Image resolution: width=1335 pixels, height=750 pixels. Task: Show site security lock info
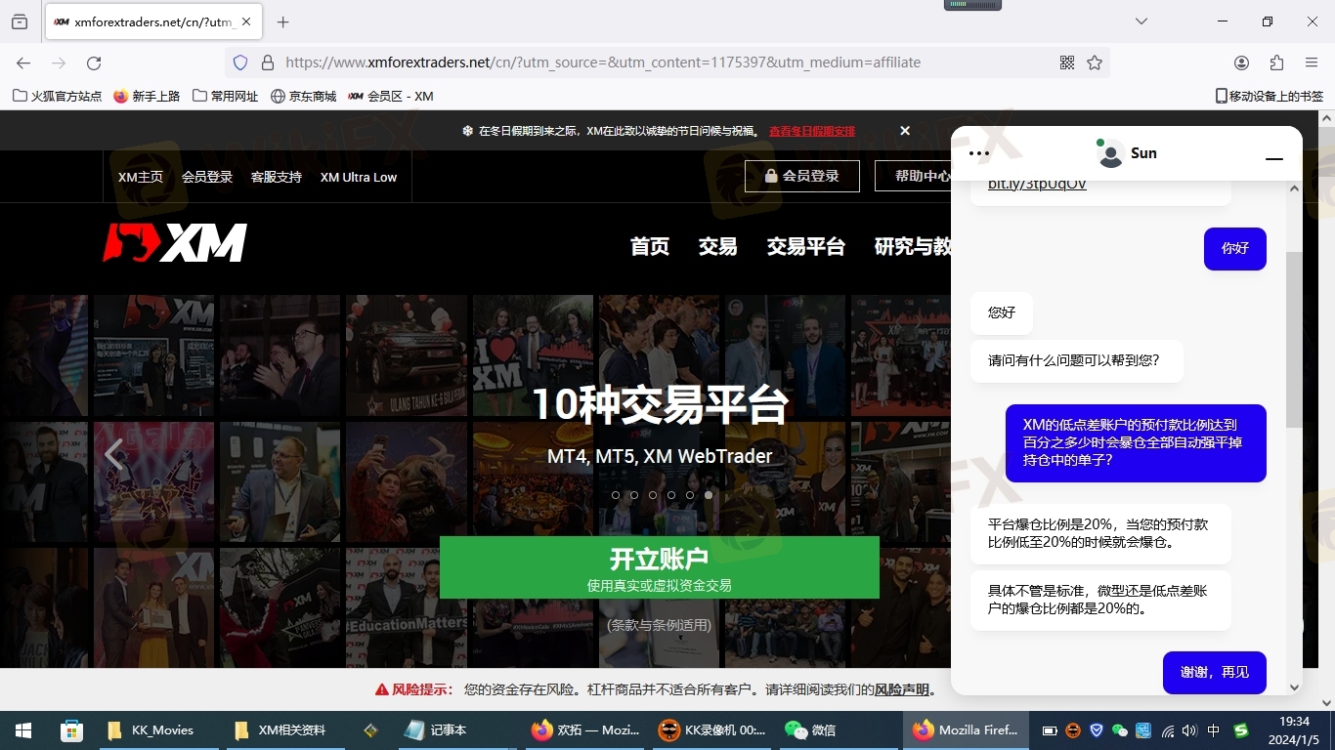click(x=267, y=62)
